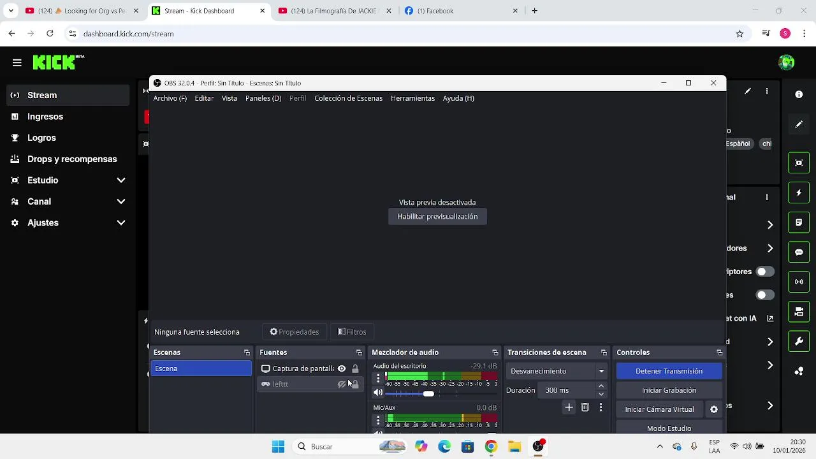Switch to Modo Estudio
The width and height of the screenshot is (816, 459).
669,428
